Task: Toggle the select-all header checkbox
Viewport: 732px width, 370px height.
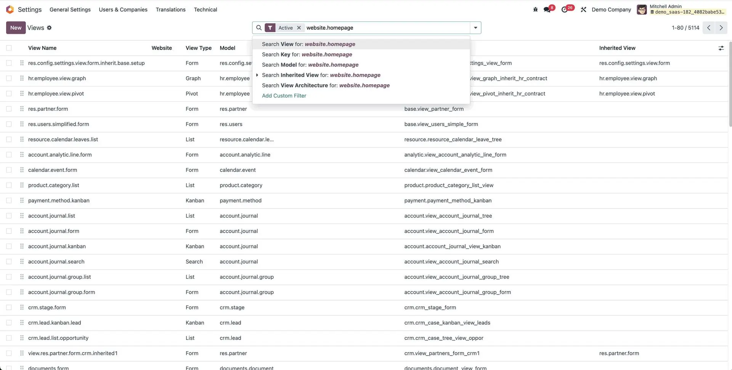Action: 9,48
